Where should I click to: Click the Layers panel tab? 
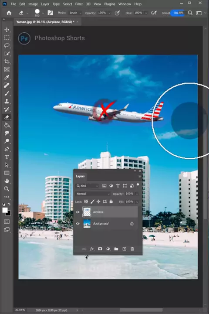[x=80, y=176]
